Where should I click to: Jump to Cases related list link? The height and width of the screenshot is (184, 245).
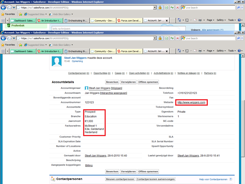120,73
